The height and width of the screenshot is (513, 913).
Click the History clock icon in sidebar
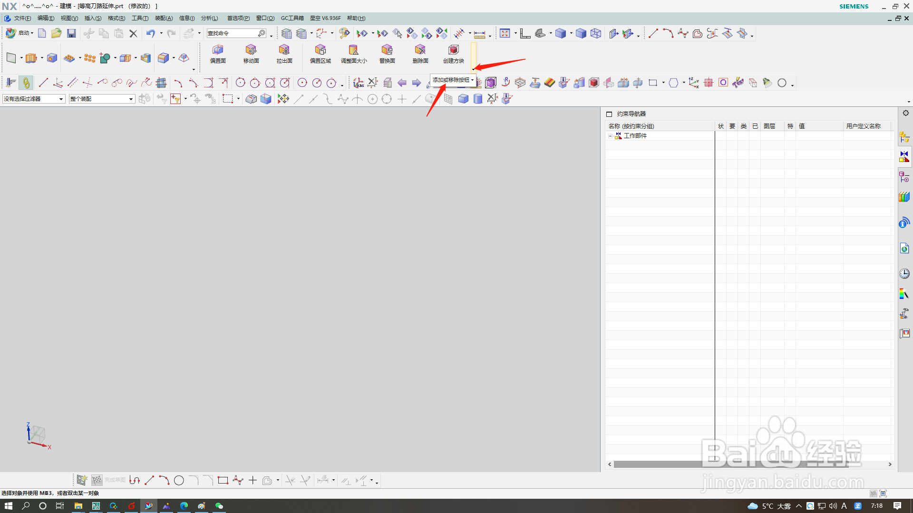tap(904, 274)
